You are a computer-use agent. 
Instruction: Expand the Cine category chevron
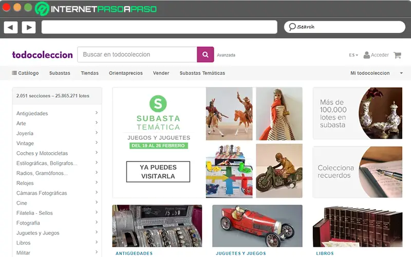(x=97, y=202)
